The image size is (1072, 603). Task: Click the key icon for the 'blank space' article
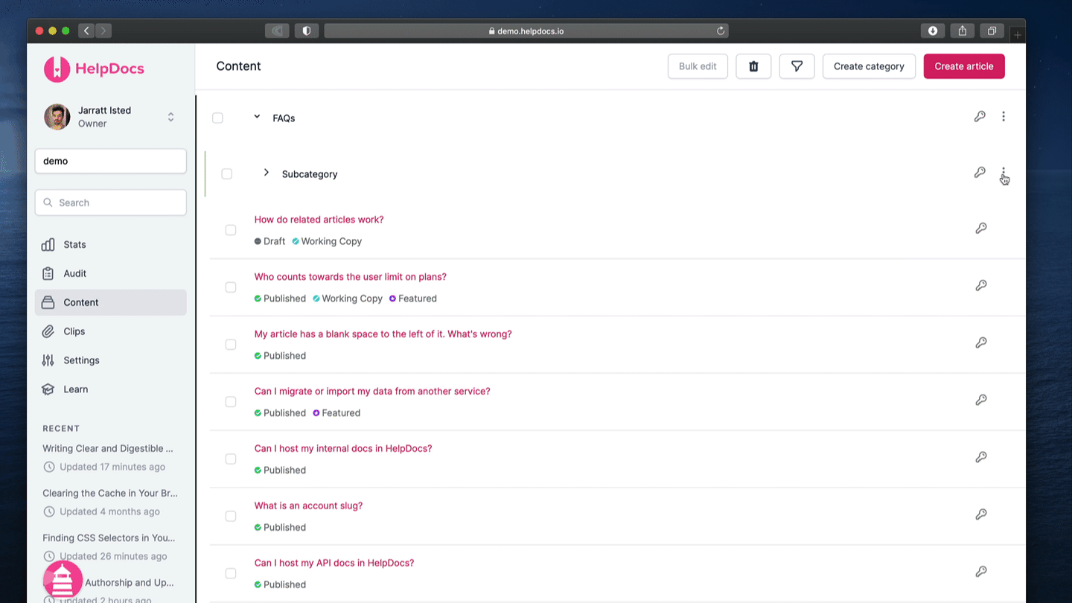pos(981,342)
